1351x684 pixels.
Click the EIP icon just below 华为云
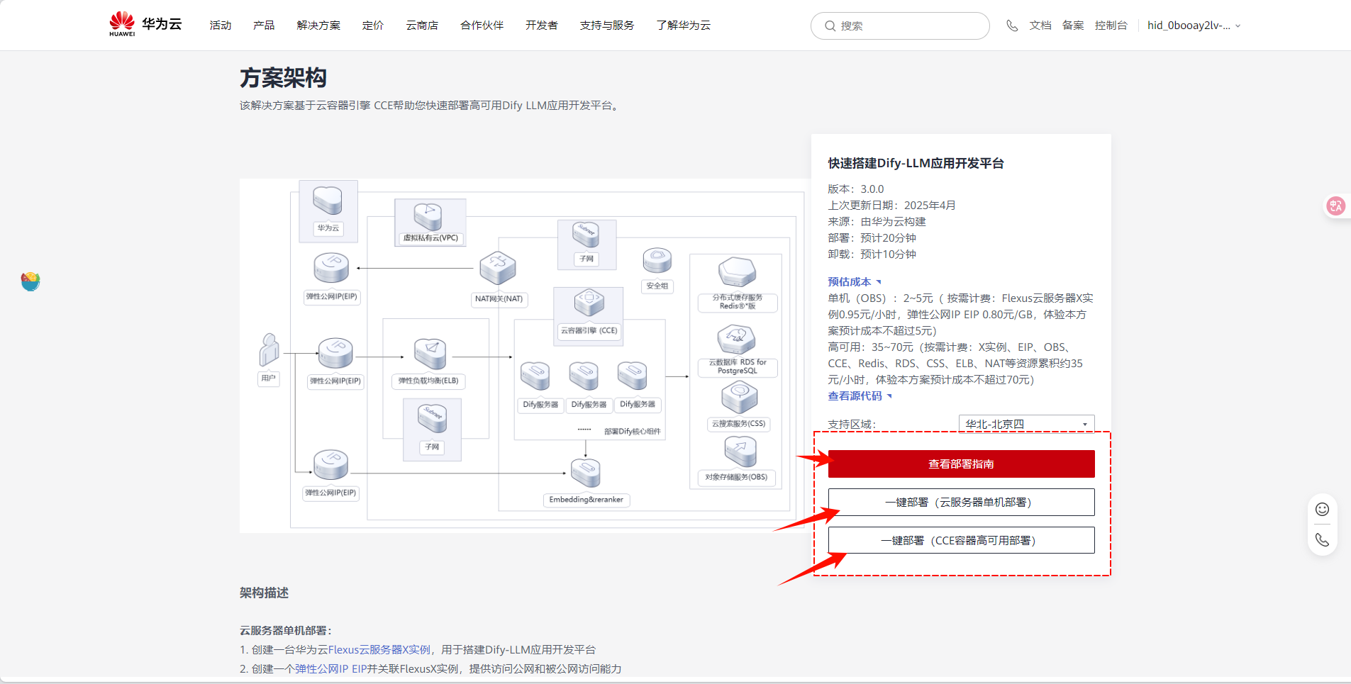[x=331, y=269]
